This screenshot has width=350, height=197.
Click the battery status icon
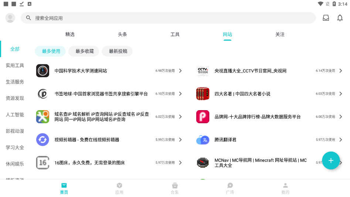pyautogui.click(x=334, y=4)
